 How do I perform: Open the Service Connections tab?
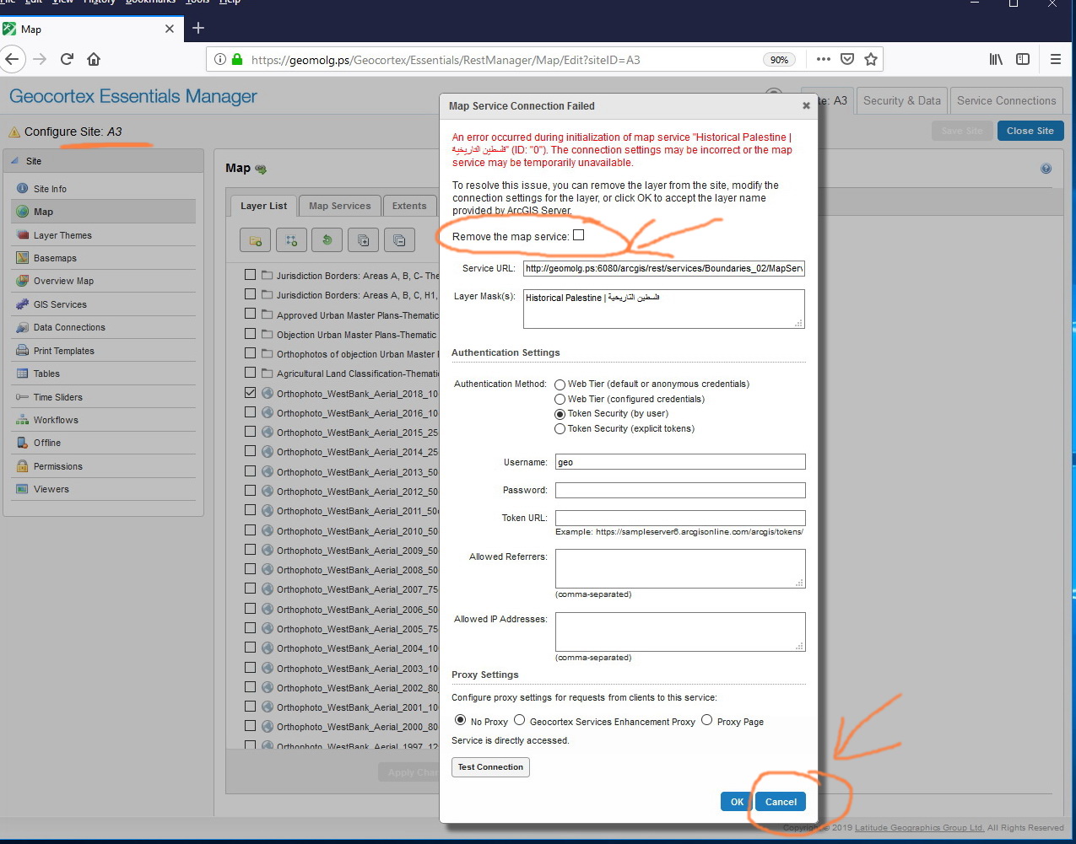pyautogui.click(x=1006, y=100)
